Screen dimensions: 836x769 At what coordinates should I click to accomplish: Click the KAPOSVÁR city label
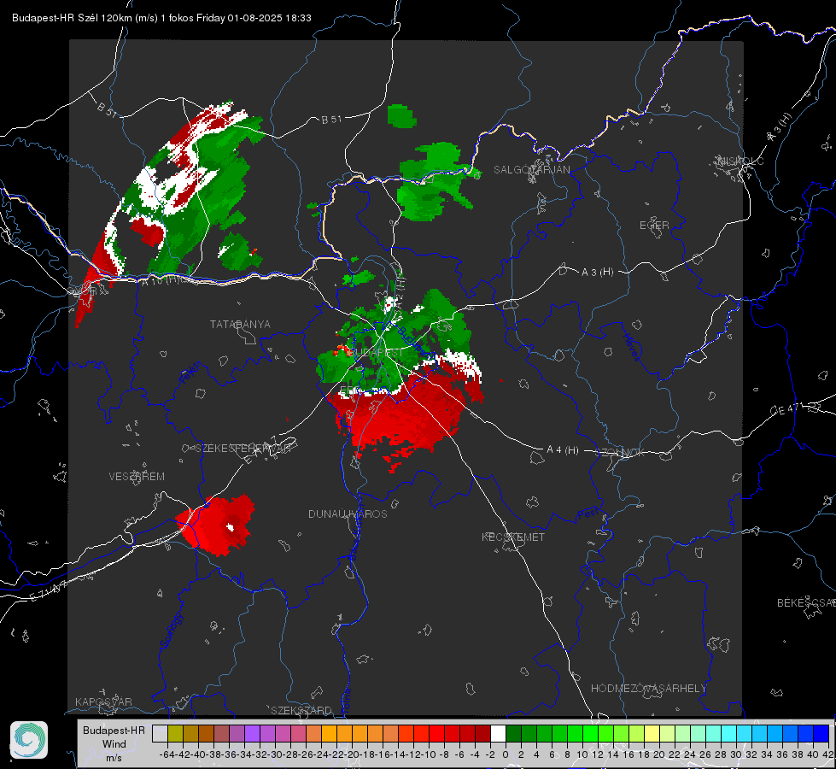103,701
